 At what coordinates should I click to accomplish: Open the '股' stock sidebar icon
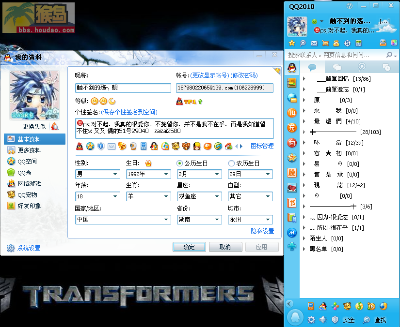point(292,173)
